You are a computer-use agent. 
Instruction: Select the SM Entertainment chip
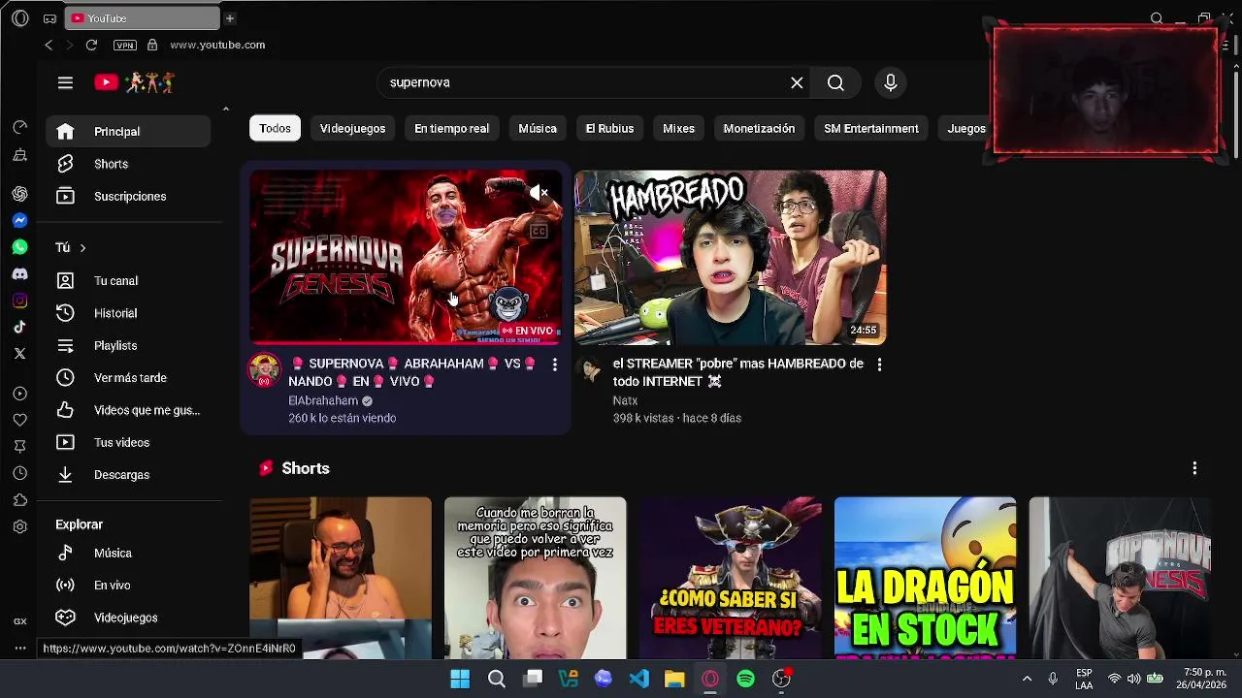coord(871,128)
